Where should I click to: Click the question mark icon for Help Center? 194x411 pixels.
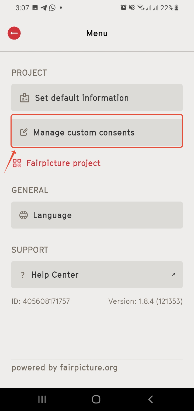click(x=23, y=275)
